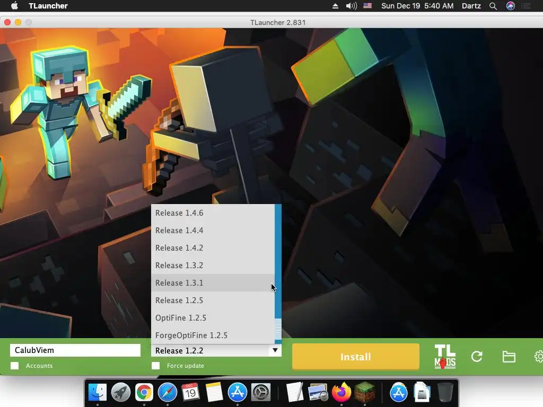Toggle the Accounts checkbox
This screenshot has height=407, width=543.
14,366
